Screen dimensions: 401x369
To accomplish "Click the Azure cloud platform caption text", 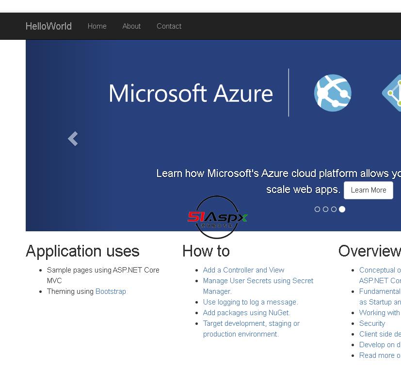I will [278, 181].
